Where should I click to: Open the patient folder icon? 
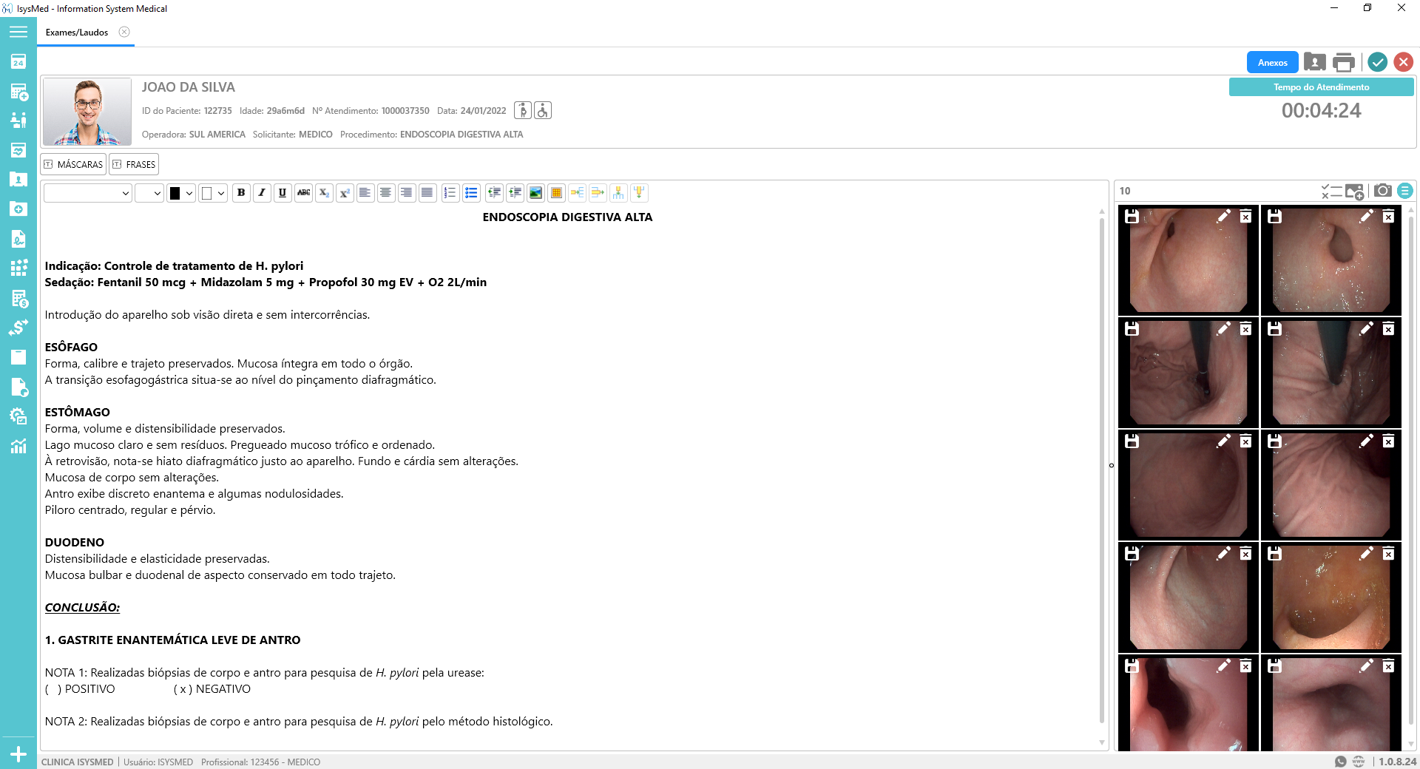pyautogui.click(x=18, y=180)
